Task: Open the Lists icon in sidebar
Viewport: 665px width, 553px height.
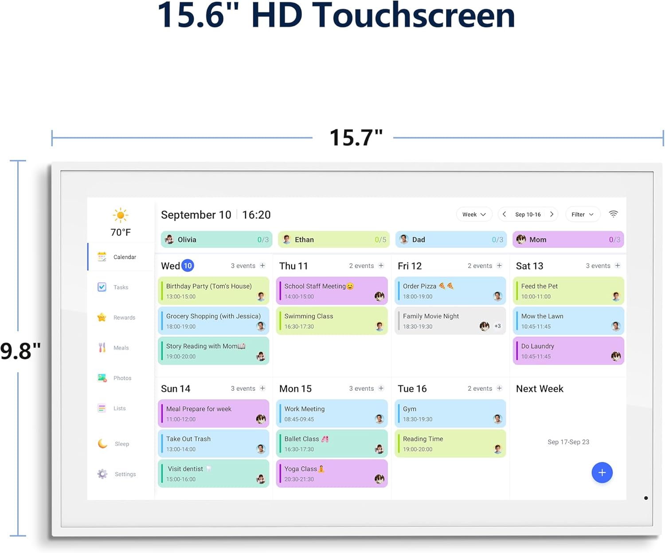Action: pyautogui.click(x=102, y=408)
